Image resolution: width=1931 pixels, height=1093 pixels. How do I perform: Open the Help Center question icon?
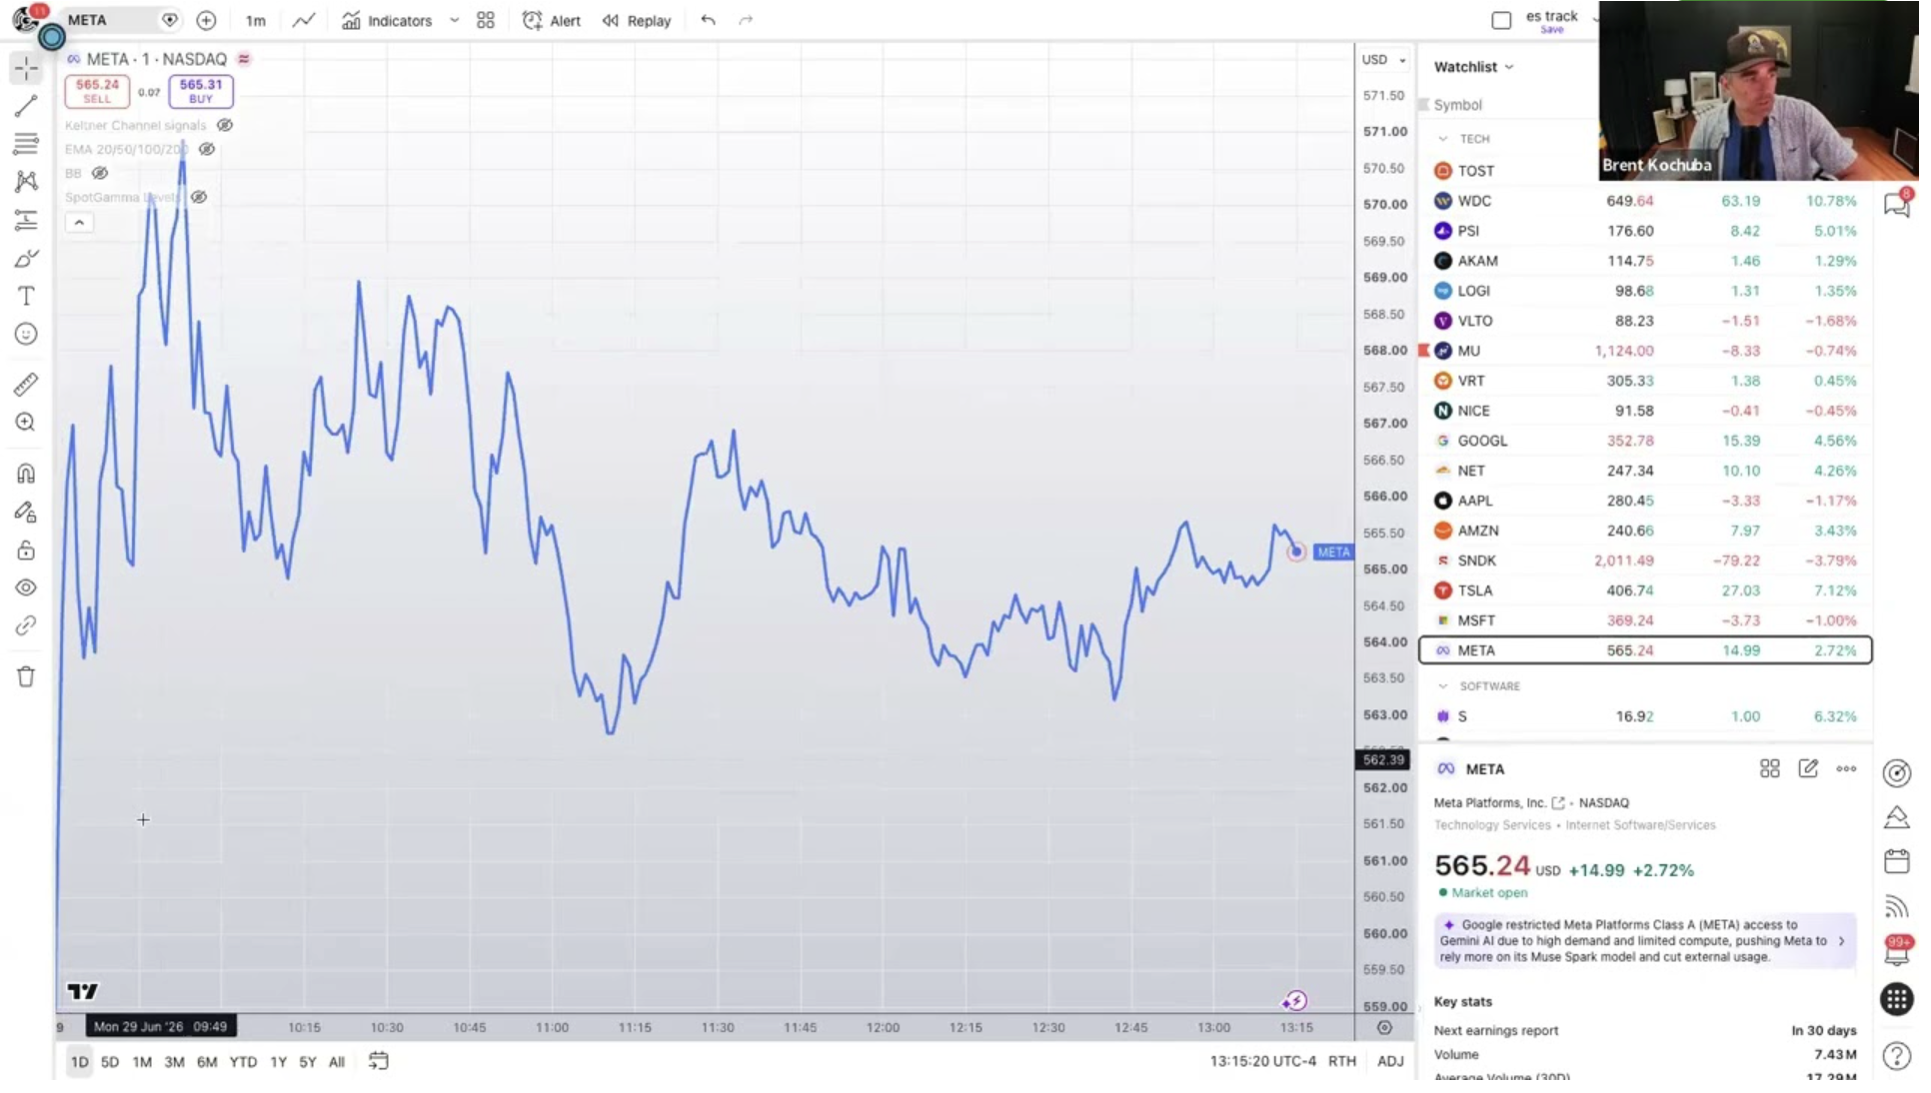(x=1896, y=1056)
